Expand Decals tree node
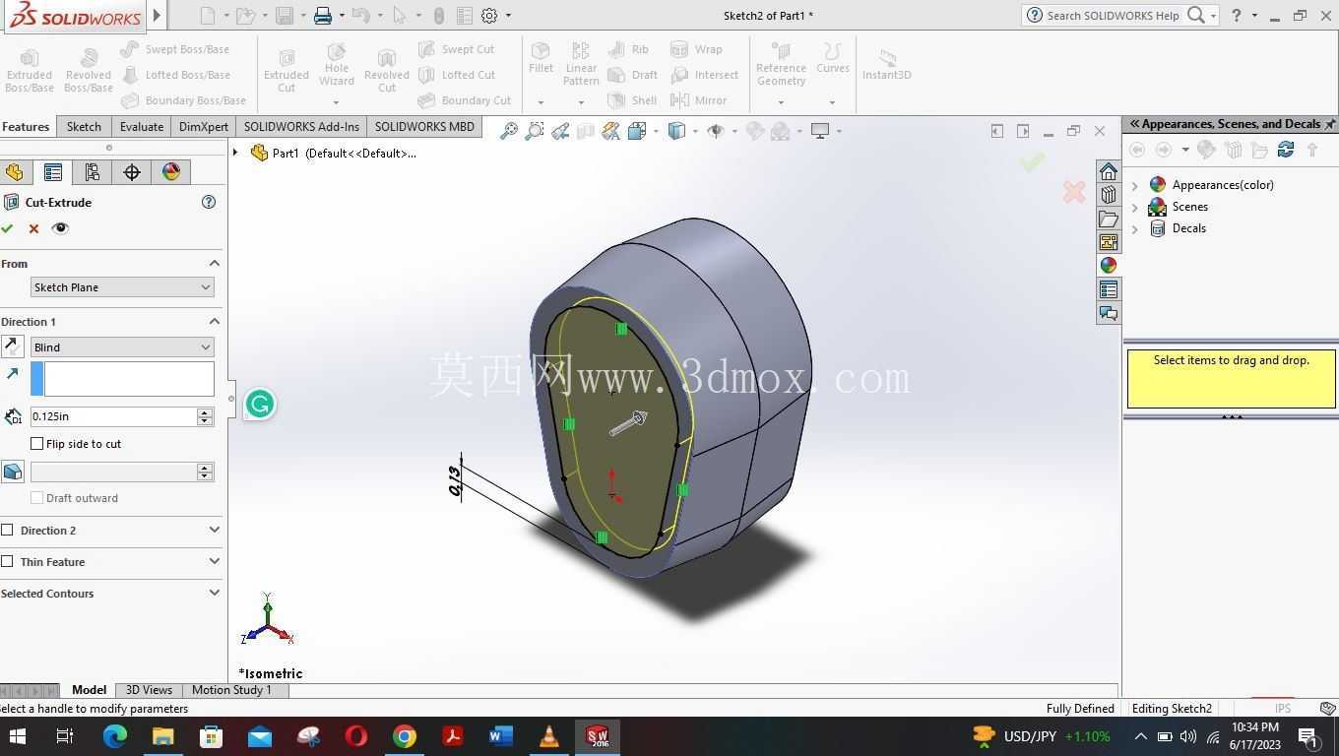Screen dimensions: 1339x756 pos(1135,228)
